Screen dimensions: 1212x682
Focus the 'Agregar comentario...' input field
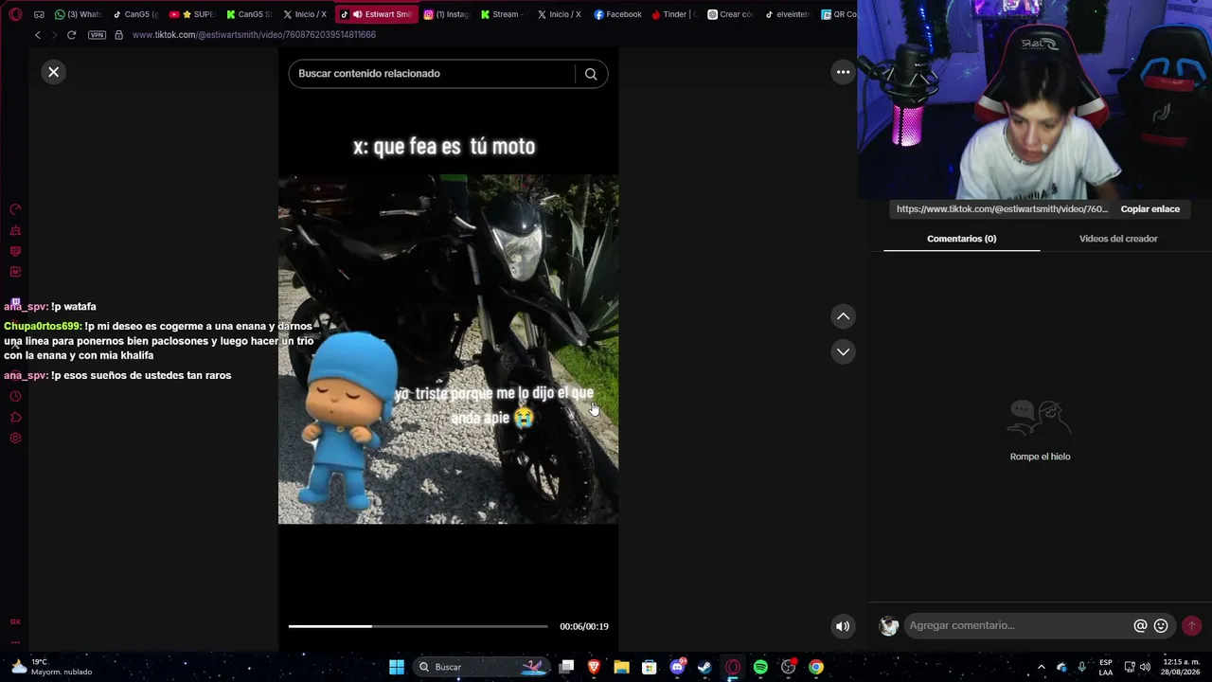click(x=1018, y=625)
